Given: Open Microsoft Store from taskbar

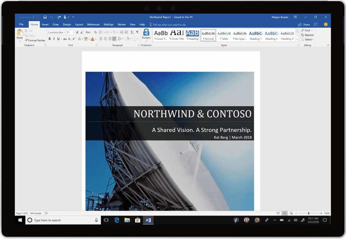Looking at the screenshot, I should click(138, 220).
